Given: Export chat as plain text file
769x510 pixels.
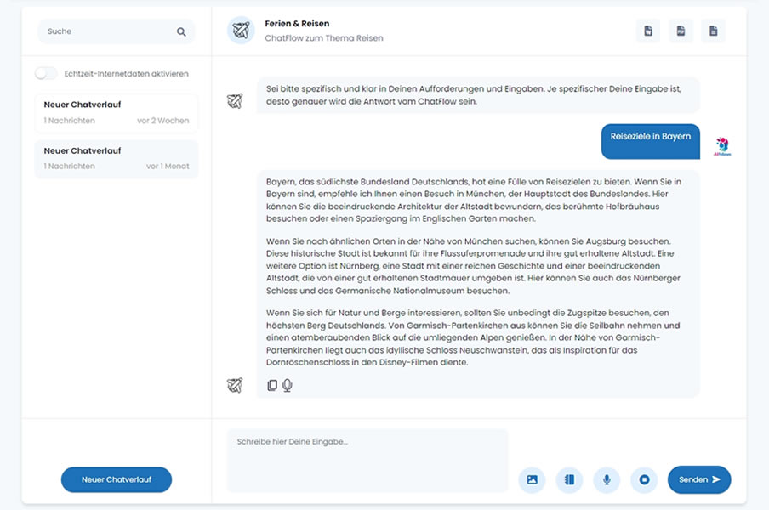Looking at the screenshot, I should [x=713, y=31].
